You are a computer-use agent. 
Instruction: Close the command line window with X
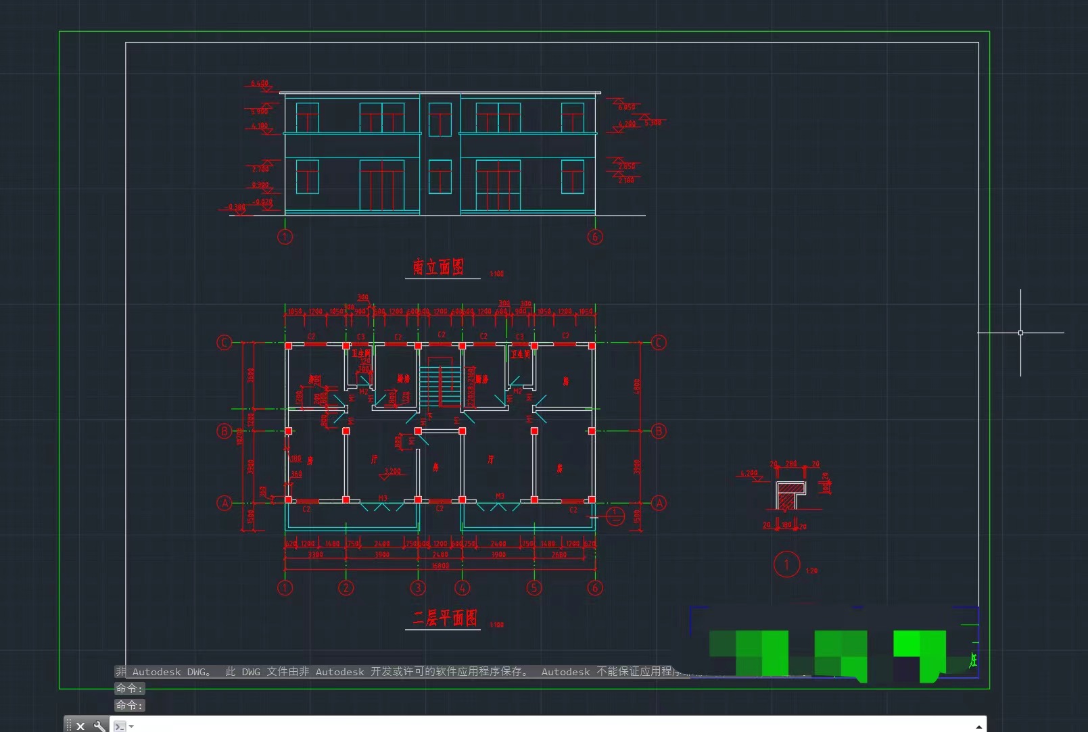point(80,726)
